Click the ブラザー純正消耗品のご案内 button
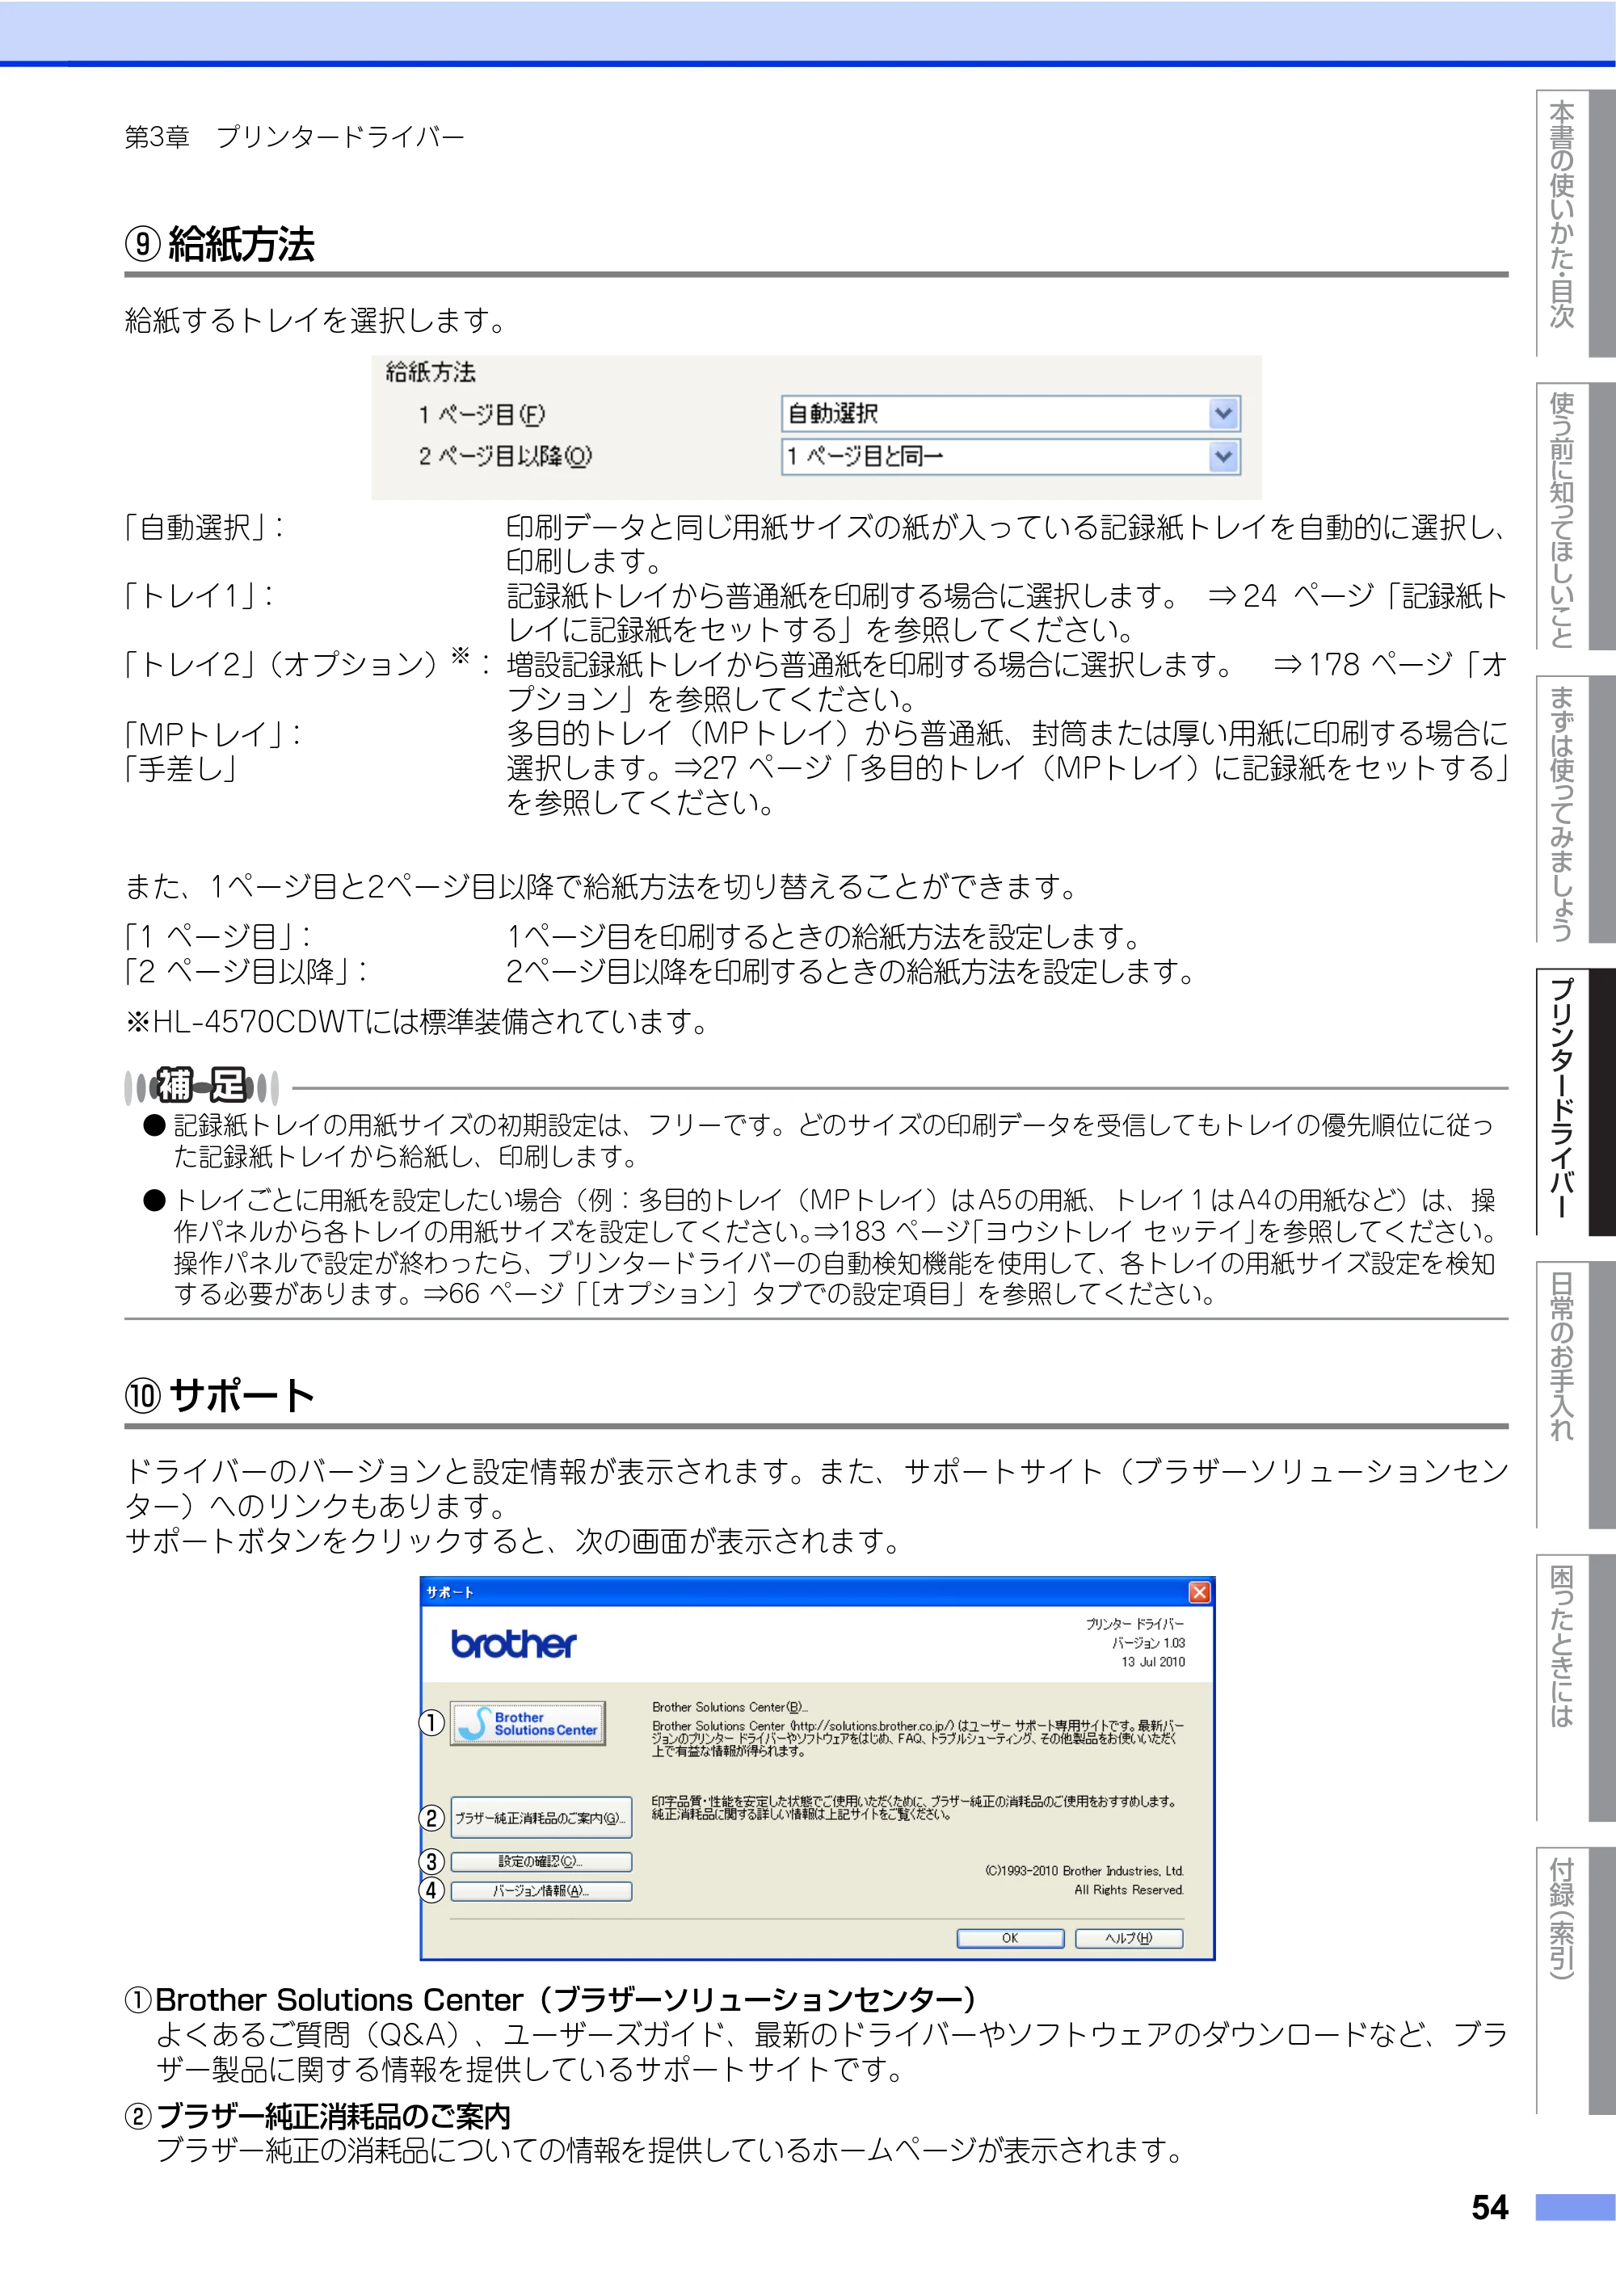This screenshot has width=1616, height=2283. coord(541,1818)
